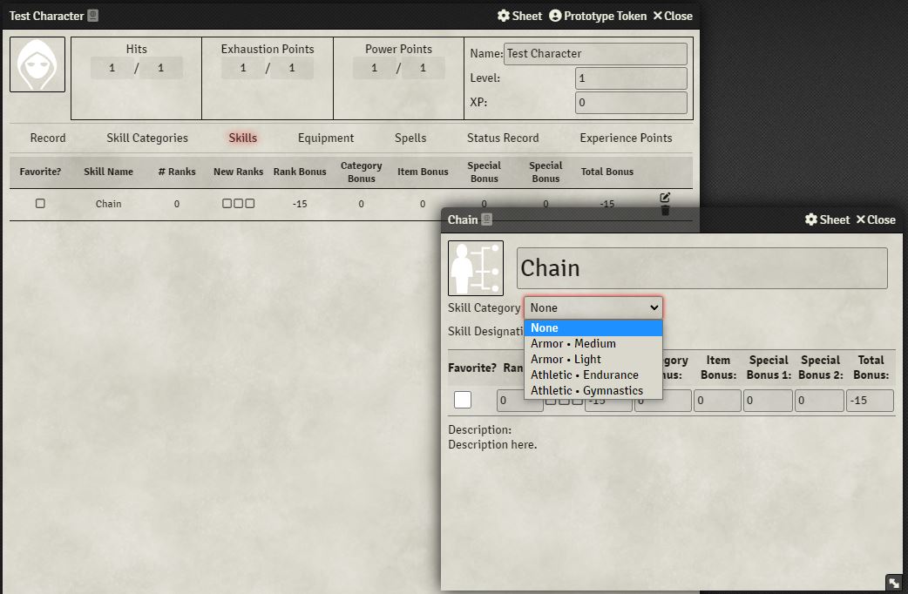Switch to the Equipment tab

coord(325,138)
